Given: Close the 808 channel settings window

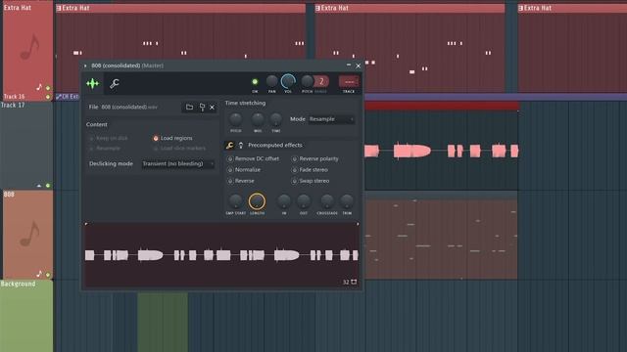Looking at the screenshot, I should click(x=359, y=66).
